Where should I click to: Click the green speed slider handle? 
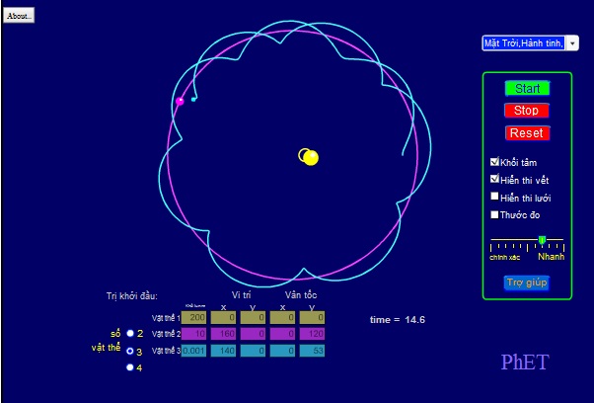(x=542, y=240)
